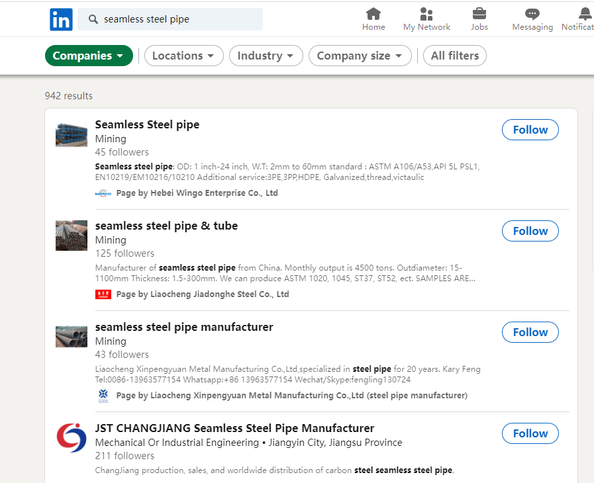The image size is (594, 483).
Task: Click Liaocheng Jiadonghe Steel red logo
Action: click(x=103, y=294)
